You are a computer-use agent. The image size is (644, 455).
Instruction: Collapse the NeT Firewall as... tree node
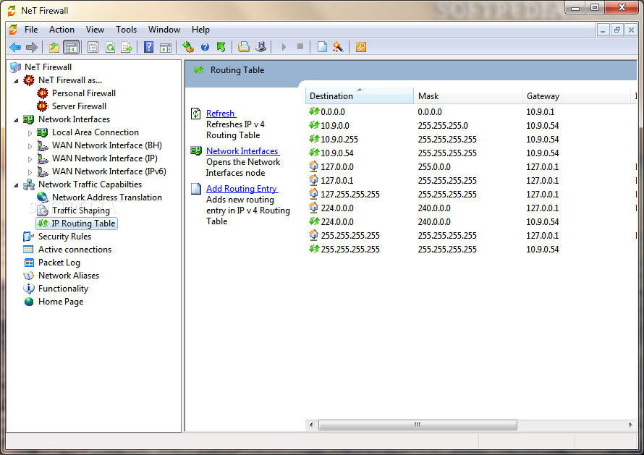[16, 81]
